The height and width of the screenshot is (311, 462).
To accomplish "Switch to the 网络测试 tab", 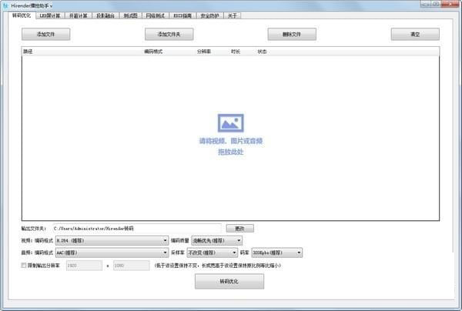I will [x=156, y=15].
